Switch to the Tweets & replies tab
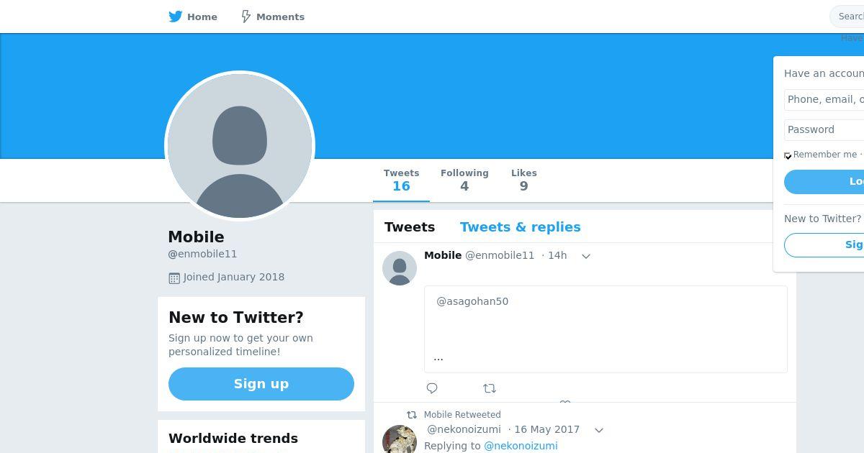This screenshot has width=864, height=453. [x=521, y=227]
